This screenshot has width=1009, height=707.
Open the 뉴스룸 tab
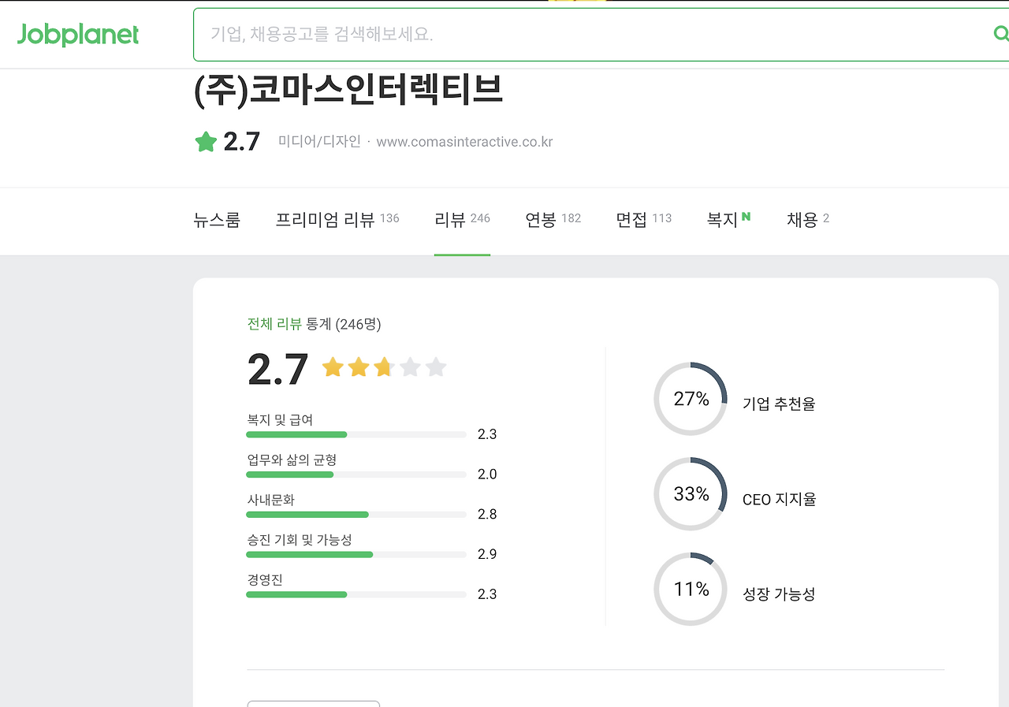(216, 220)
